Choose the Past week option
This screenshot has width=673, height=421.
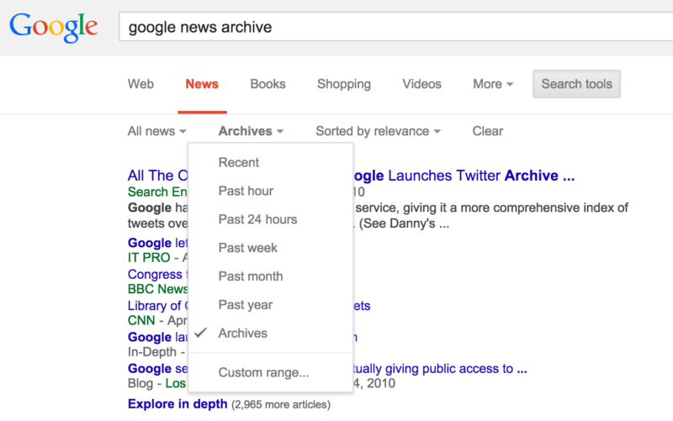point(247,248)
